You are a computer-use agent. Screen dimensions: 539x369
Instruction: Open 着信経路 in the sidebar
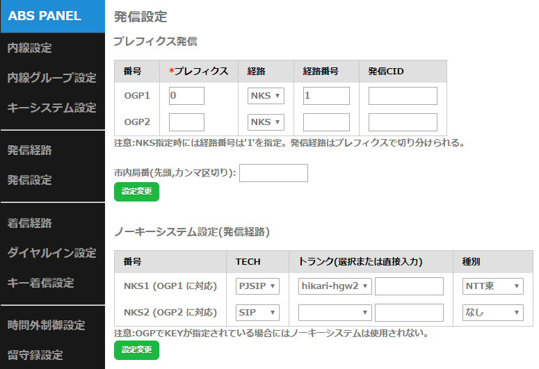click(x=30, y=223)
